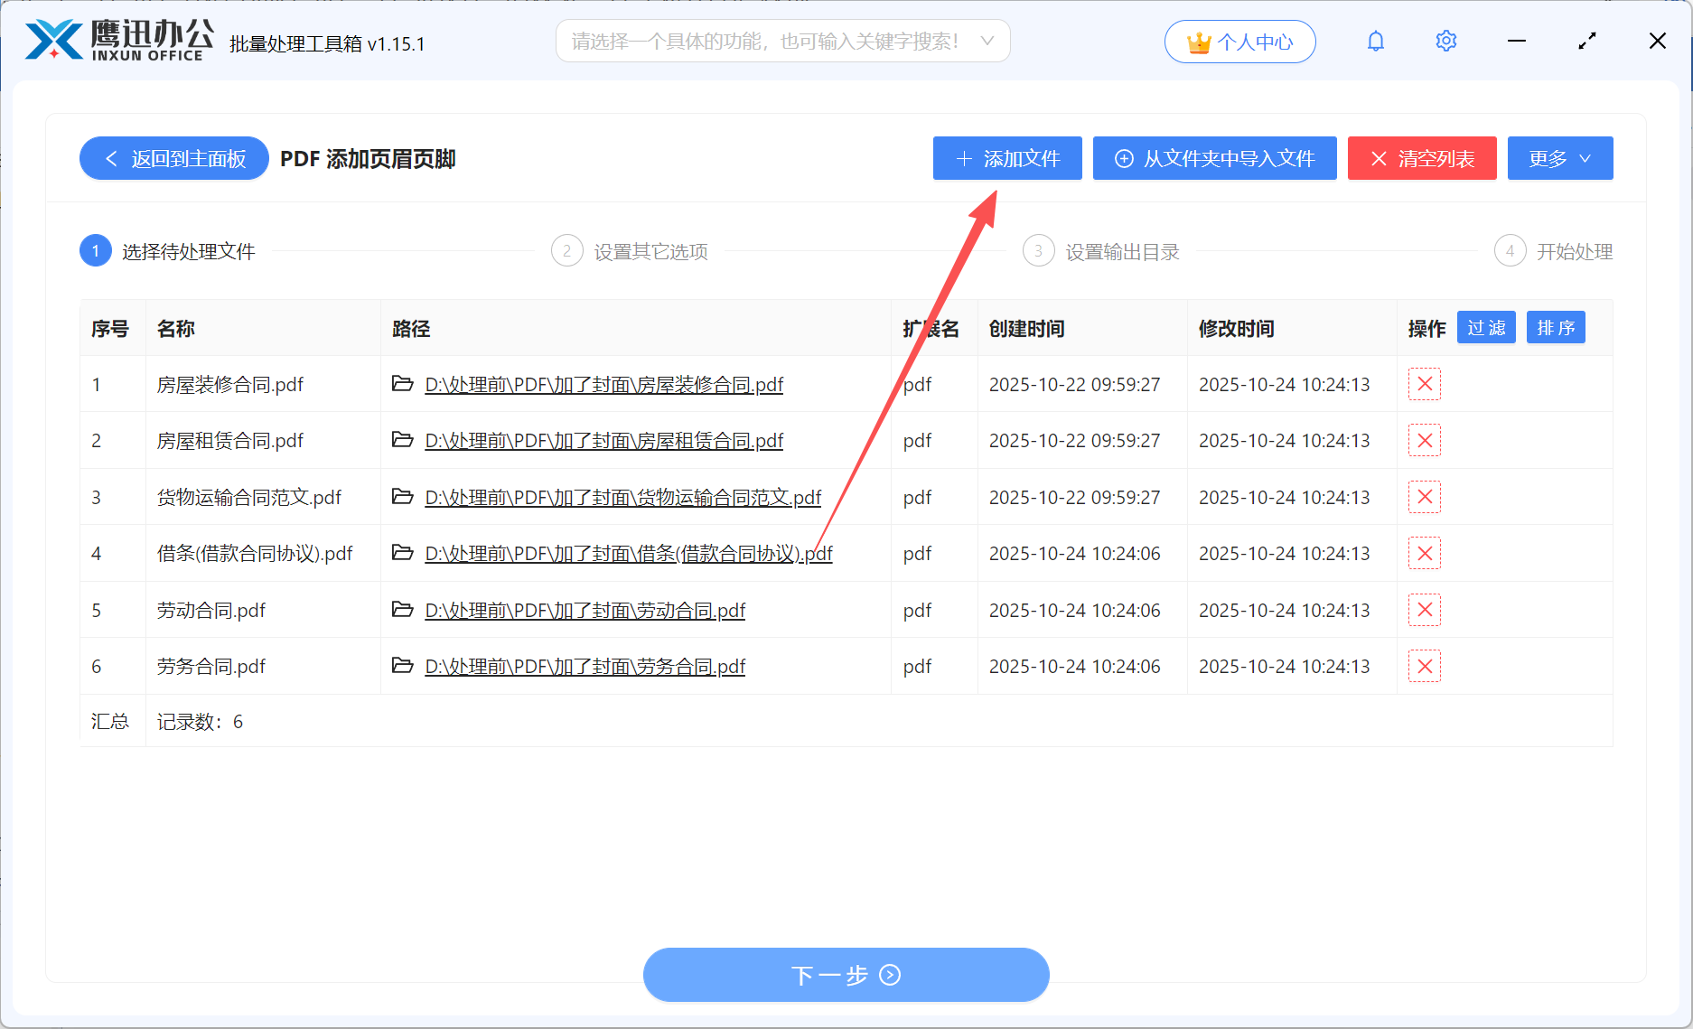
Task: Select file name 劳务合同.pdf in name column
Action: 211,667
